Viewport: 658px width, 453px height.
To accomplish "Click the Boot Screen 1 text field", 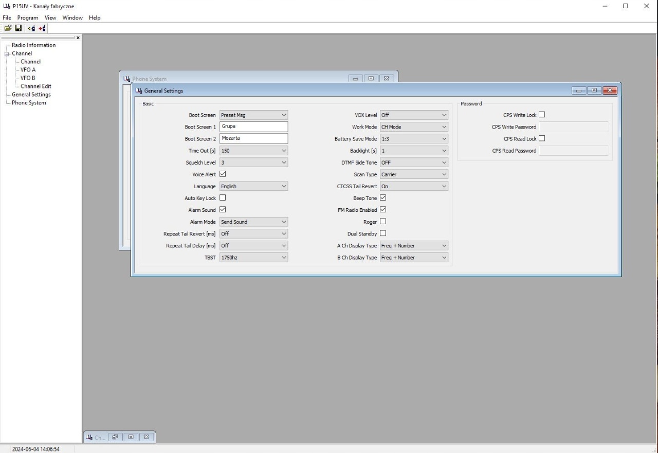I will tap(253, 126).
